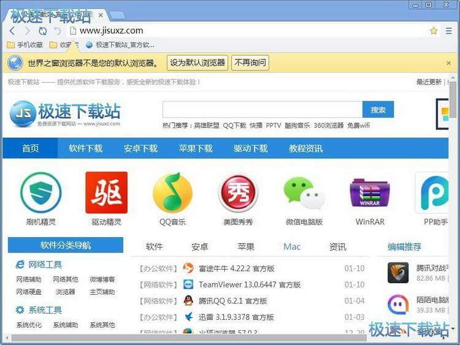Open the 英雄联盟 hot recommendation link
The image size is (460, 345).
click(207, 126)
